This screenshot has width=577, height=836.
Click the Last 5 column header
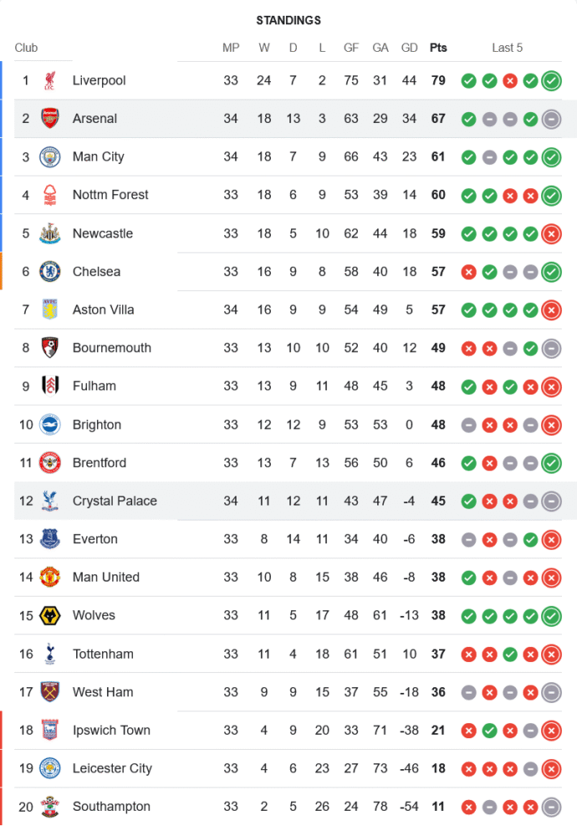pos(507,48)
